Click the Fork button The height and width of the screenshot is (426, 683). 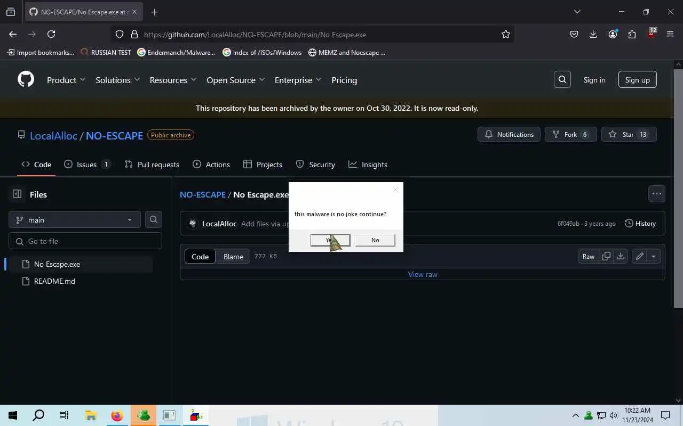tap(570, 134)
